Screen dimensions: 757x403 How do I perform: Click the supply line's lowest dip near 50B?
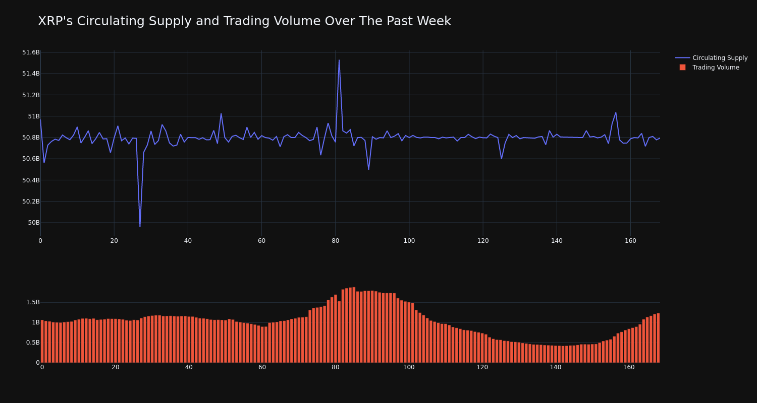click(x=140, y=226)
